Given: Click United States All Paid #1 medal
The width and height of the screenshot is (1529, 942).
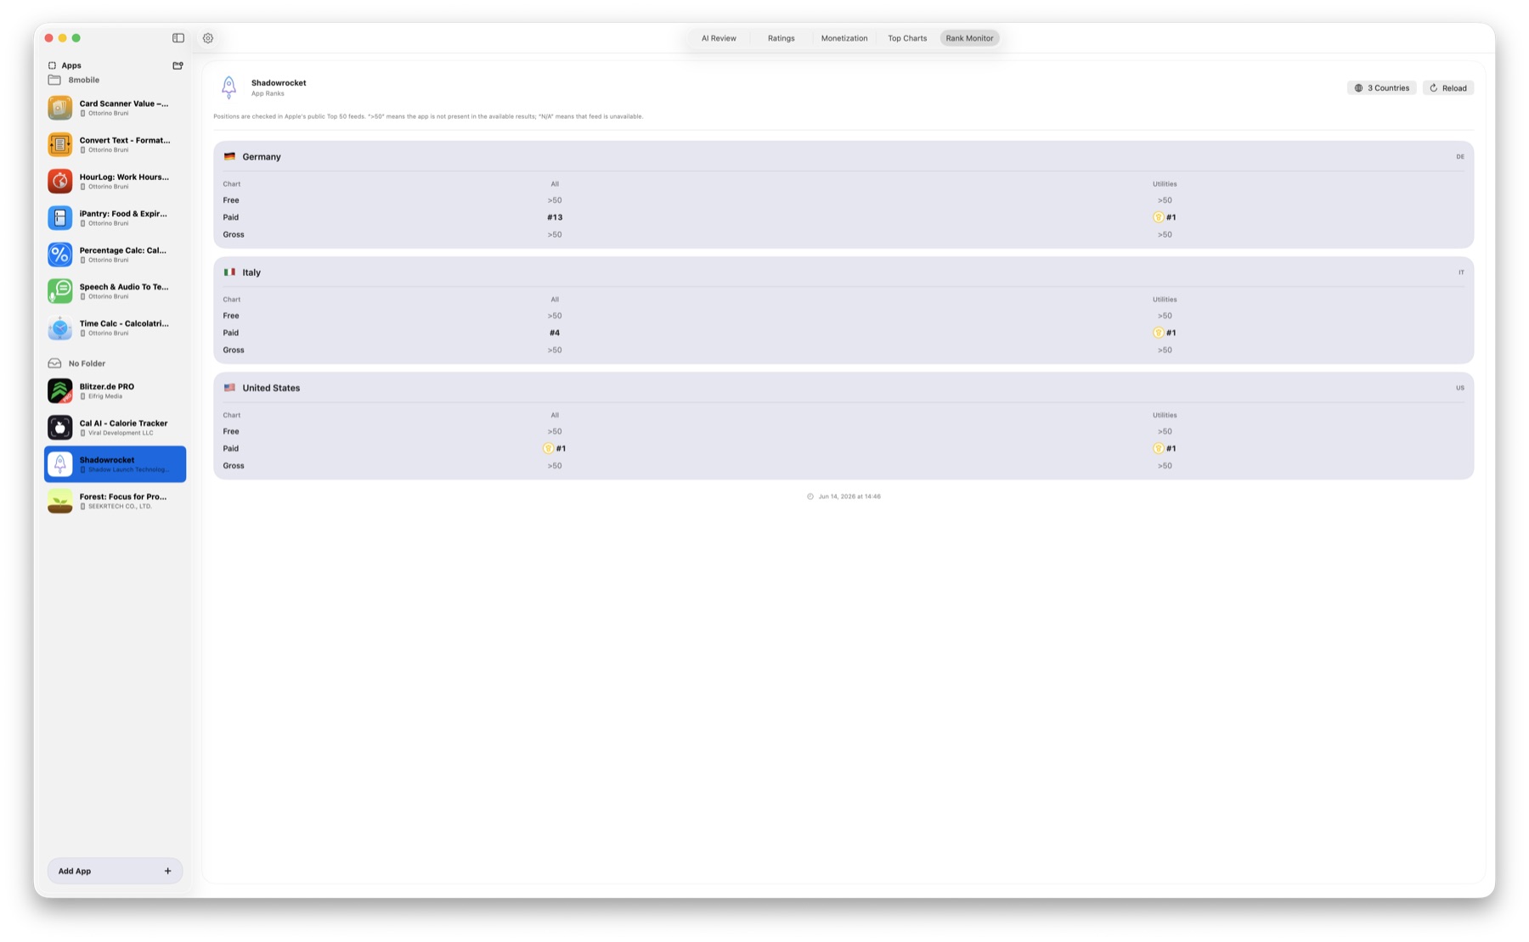Looking at the screenshot, I should tap(548, 448).
